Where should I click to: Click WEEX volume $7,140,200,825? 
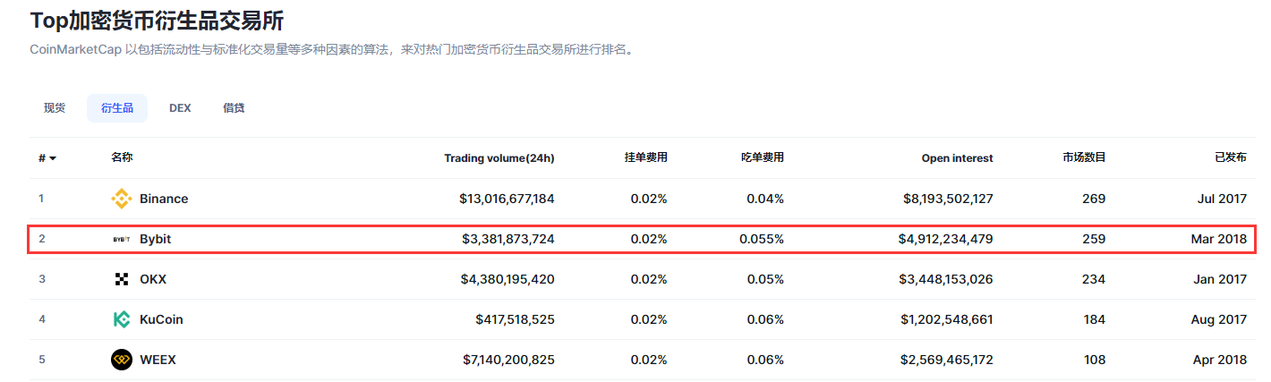[x=508, y=360]
